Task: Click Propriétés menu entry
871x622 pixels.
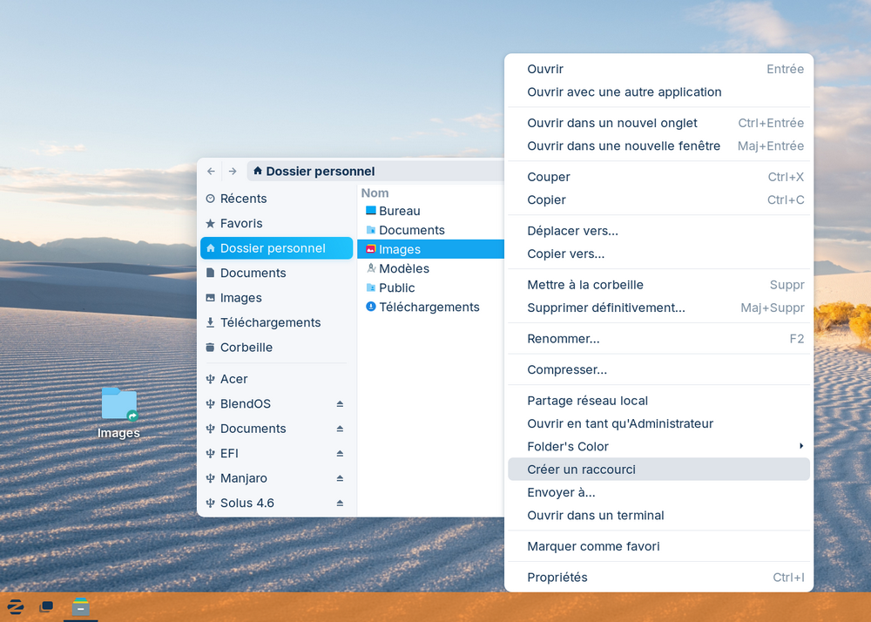Action: pos(557,578)
